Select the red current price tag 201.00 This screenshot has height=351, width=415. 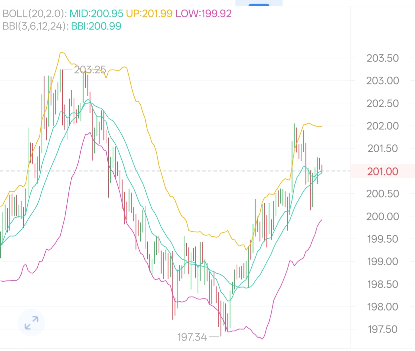click(383, 171)
